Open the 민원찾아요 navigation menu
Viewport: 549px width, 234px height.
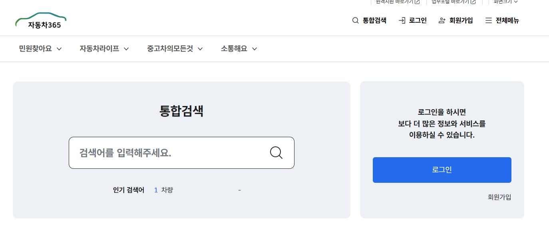(x=35, y=48)
